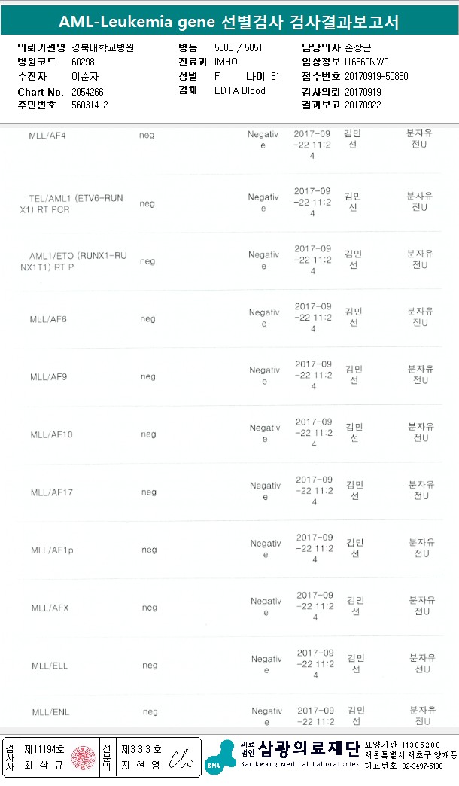Click the MLL/ENL test name
Viewport: 459px width, 786px height.
(50, 712)
